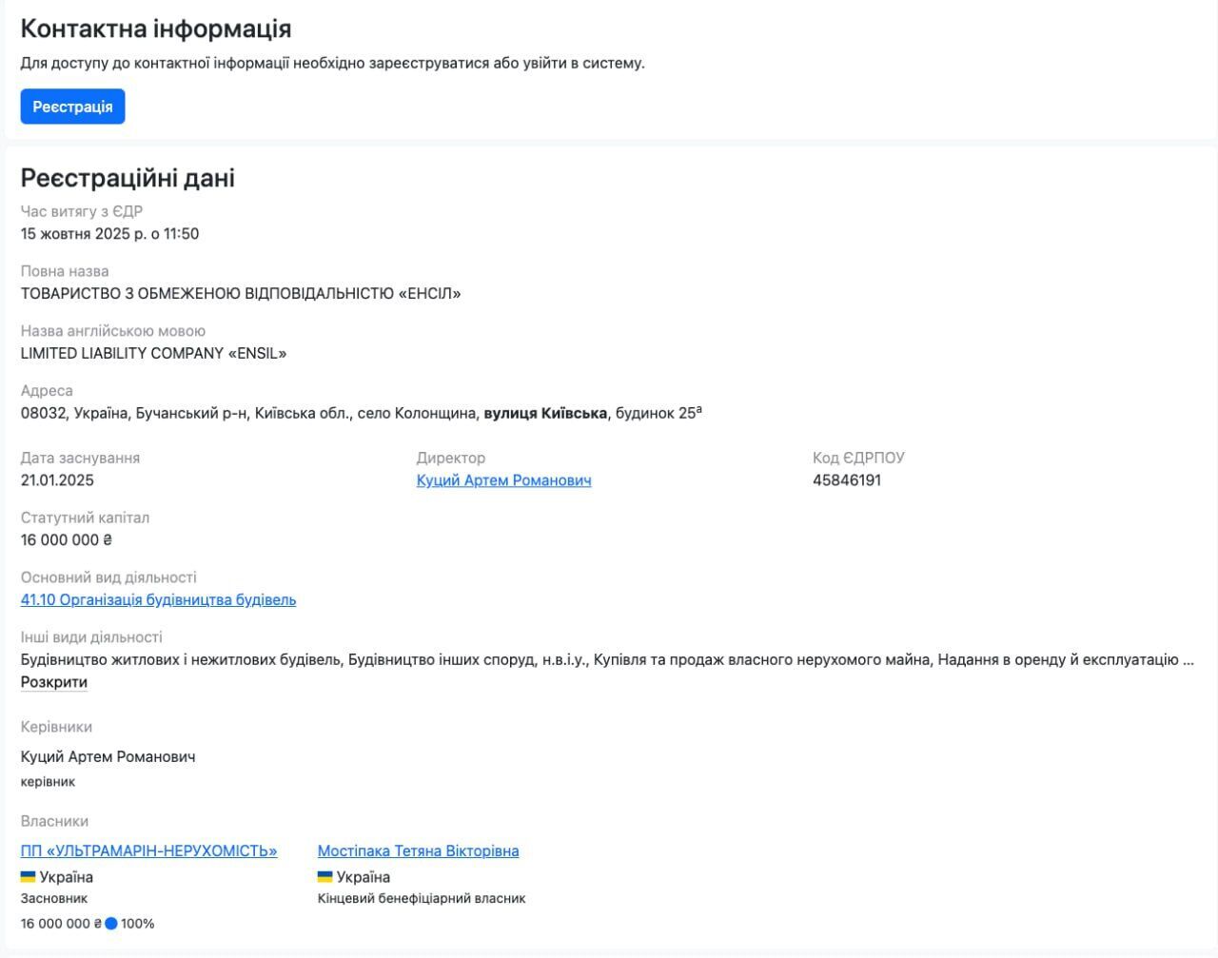The height and width of the screenshot is (958, 1218).
Task: Click the statutory capital 16 000 000 ₴ value
Action: tap(67, 539)
